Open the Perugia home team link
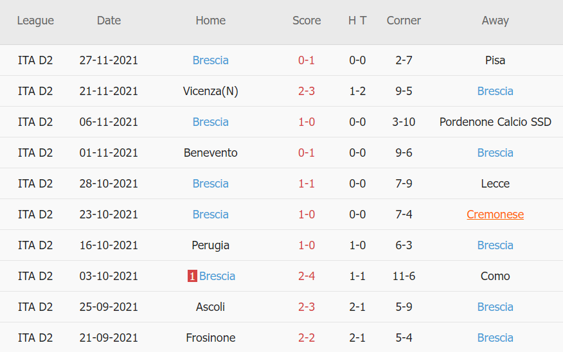This screenshot has height=352, width=563. 210,245
